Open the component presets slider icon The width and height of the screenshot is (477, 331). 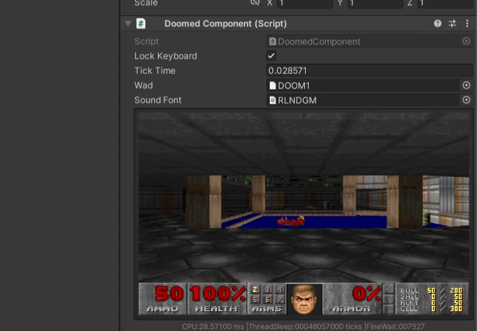[x=453, y=24]
